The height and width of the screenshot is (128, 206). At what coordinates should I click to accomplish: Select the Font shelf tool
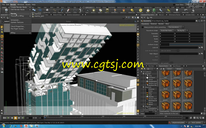tap(80, 11)
